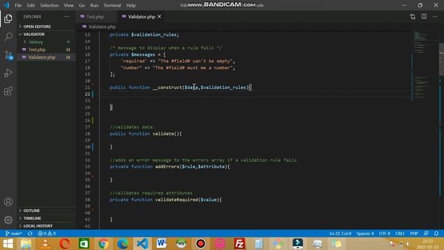This screenshot has width=444, height=250.
Task: Click the validate() function name
Action: coord(164,133)
